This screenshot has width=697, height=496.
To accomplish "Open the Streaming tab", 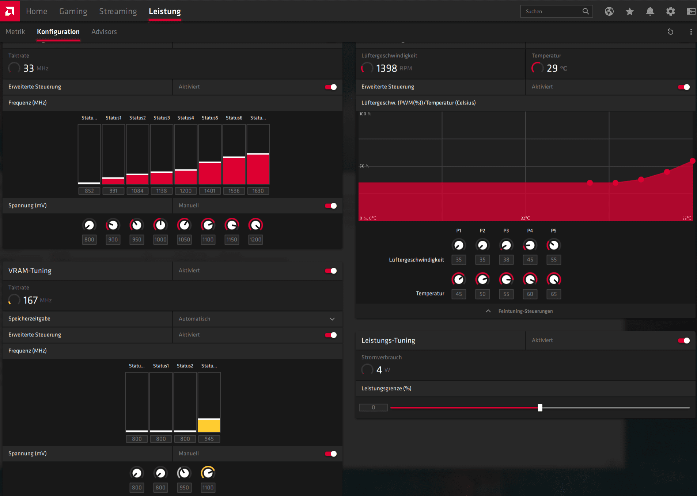I will coord(118,11).
